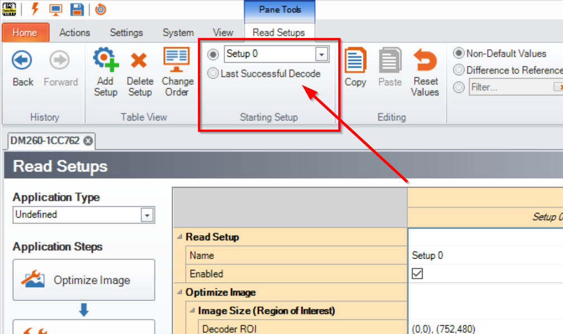Uncheck the Enabled checkbox for Setup 0
Viewport: 563px width, 334px height.
tap(417, 274)
